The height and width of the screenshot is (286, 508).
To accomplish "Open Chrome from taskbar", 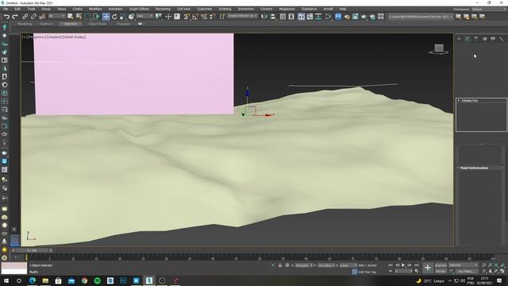I will tap(84, 280).
